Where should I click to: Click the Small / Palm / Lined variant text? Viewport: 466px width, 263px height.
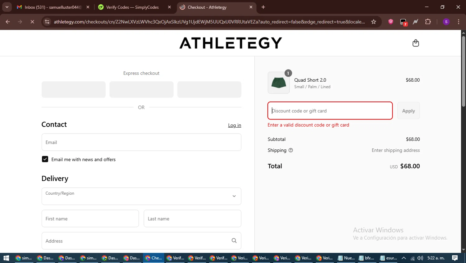[312, 87]
